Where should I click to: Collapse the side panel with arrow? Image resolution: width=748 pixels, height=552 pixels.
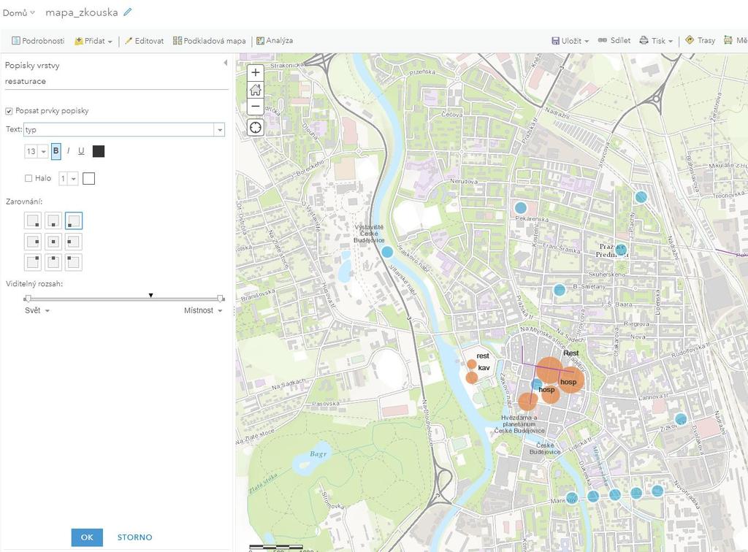click(x=225, y=63)
